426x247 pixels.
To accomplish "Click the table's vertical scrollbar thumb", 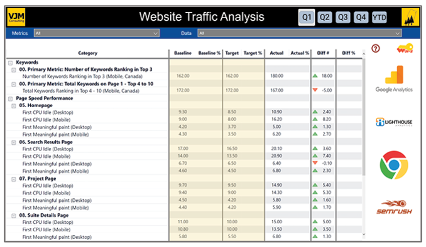I will pyautogui.click(x=364, y=117).
